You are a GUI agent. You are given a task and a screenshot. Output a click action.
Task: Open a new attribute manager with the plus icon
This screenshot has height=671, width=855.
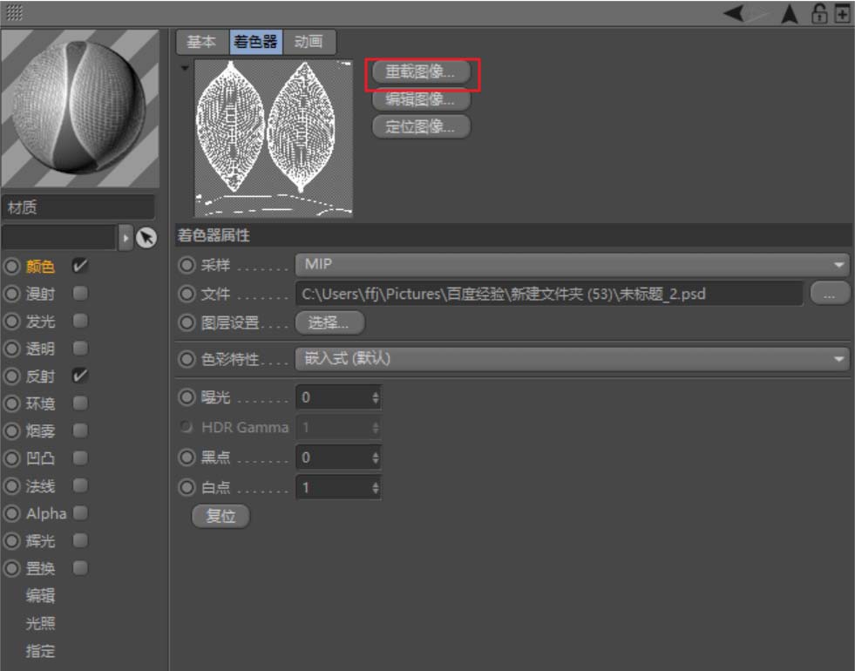pyautogui.click(x=841, y=11)
